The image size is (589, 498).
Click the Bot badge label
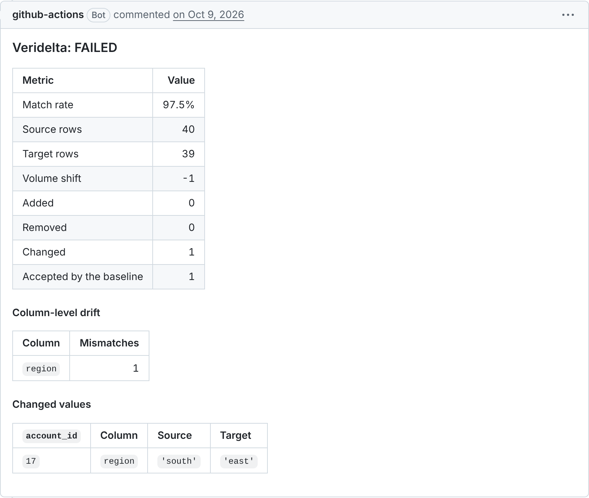[x=99, y=15]
